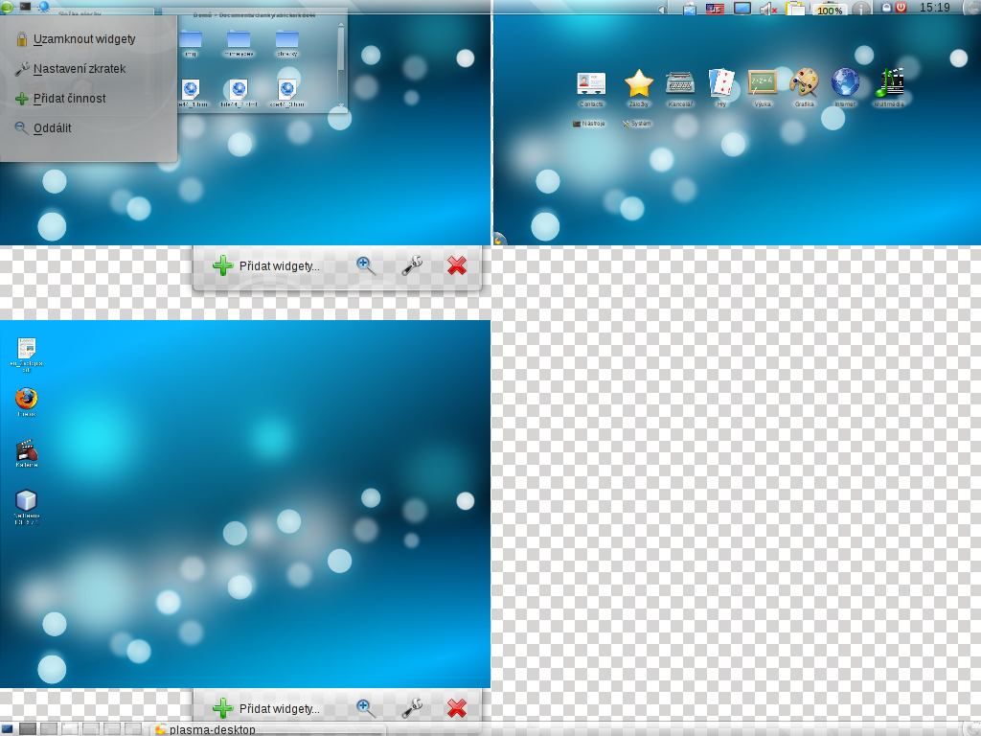Open the Hry playing cards icon

721,83
